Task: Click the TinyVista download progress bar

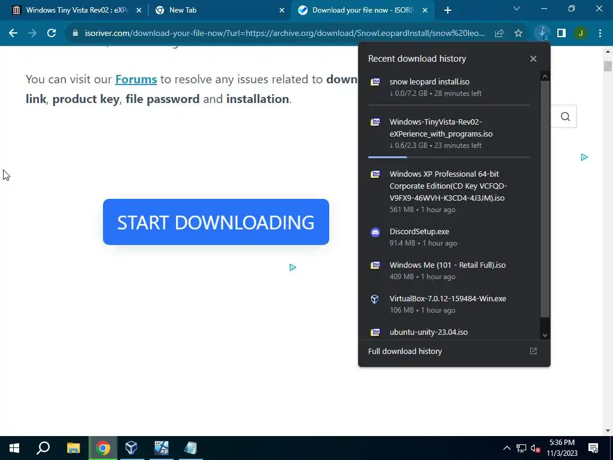Action: 449,158
